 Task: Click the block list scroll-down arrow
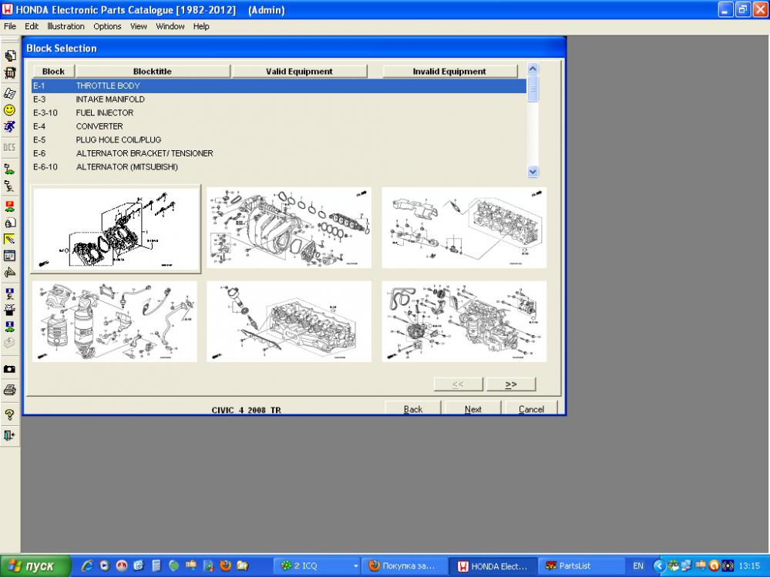pyautogui.click(x=533, y=172)
